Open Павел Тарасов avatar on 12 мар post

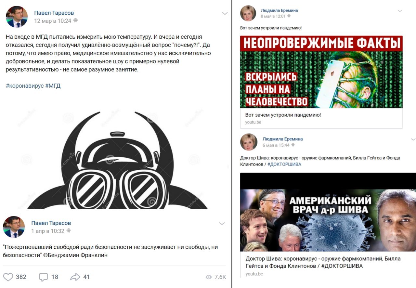tap(17, 17)
